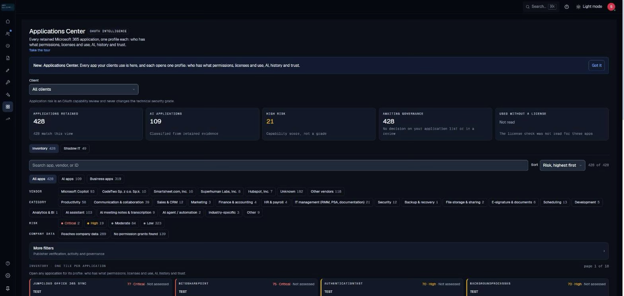Viewport: 624px width, 296px height.
Task: Switch to the Inventory tab
Action: pyautogui.click(x=44, y=148)
